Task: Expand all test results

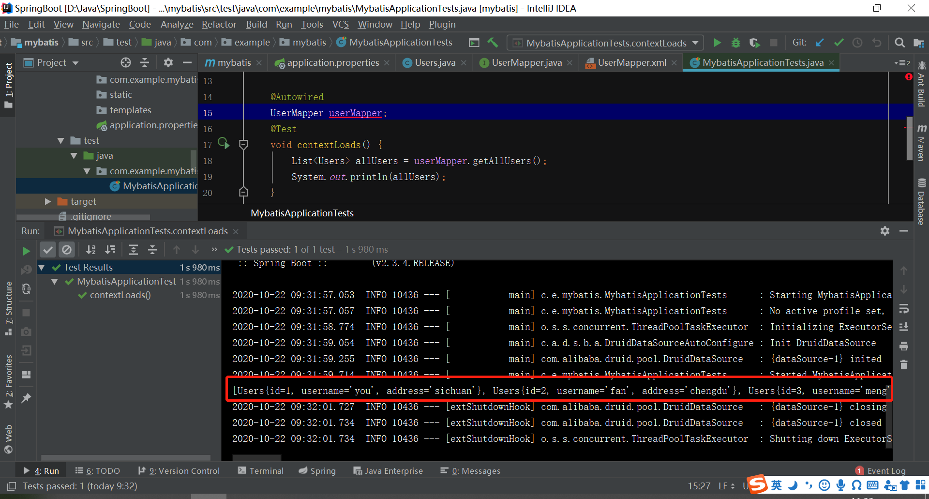Action: 133,250
